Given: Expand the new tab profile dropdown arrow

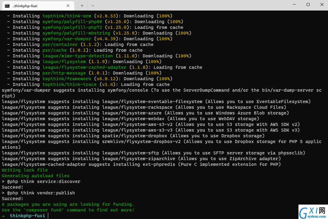Looking at the screenshot, I should pyautogui.click(x=93, y=6).
